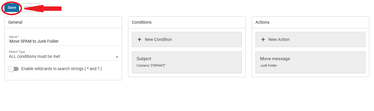Add a New Action
374x111 pixels.
(x=310, y=39)
